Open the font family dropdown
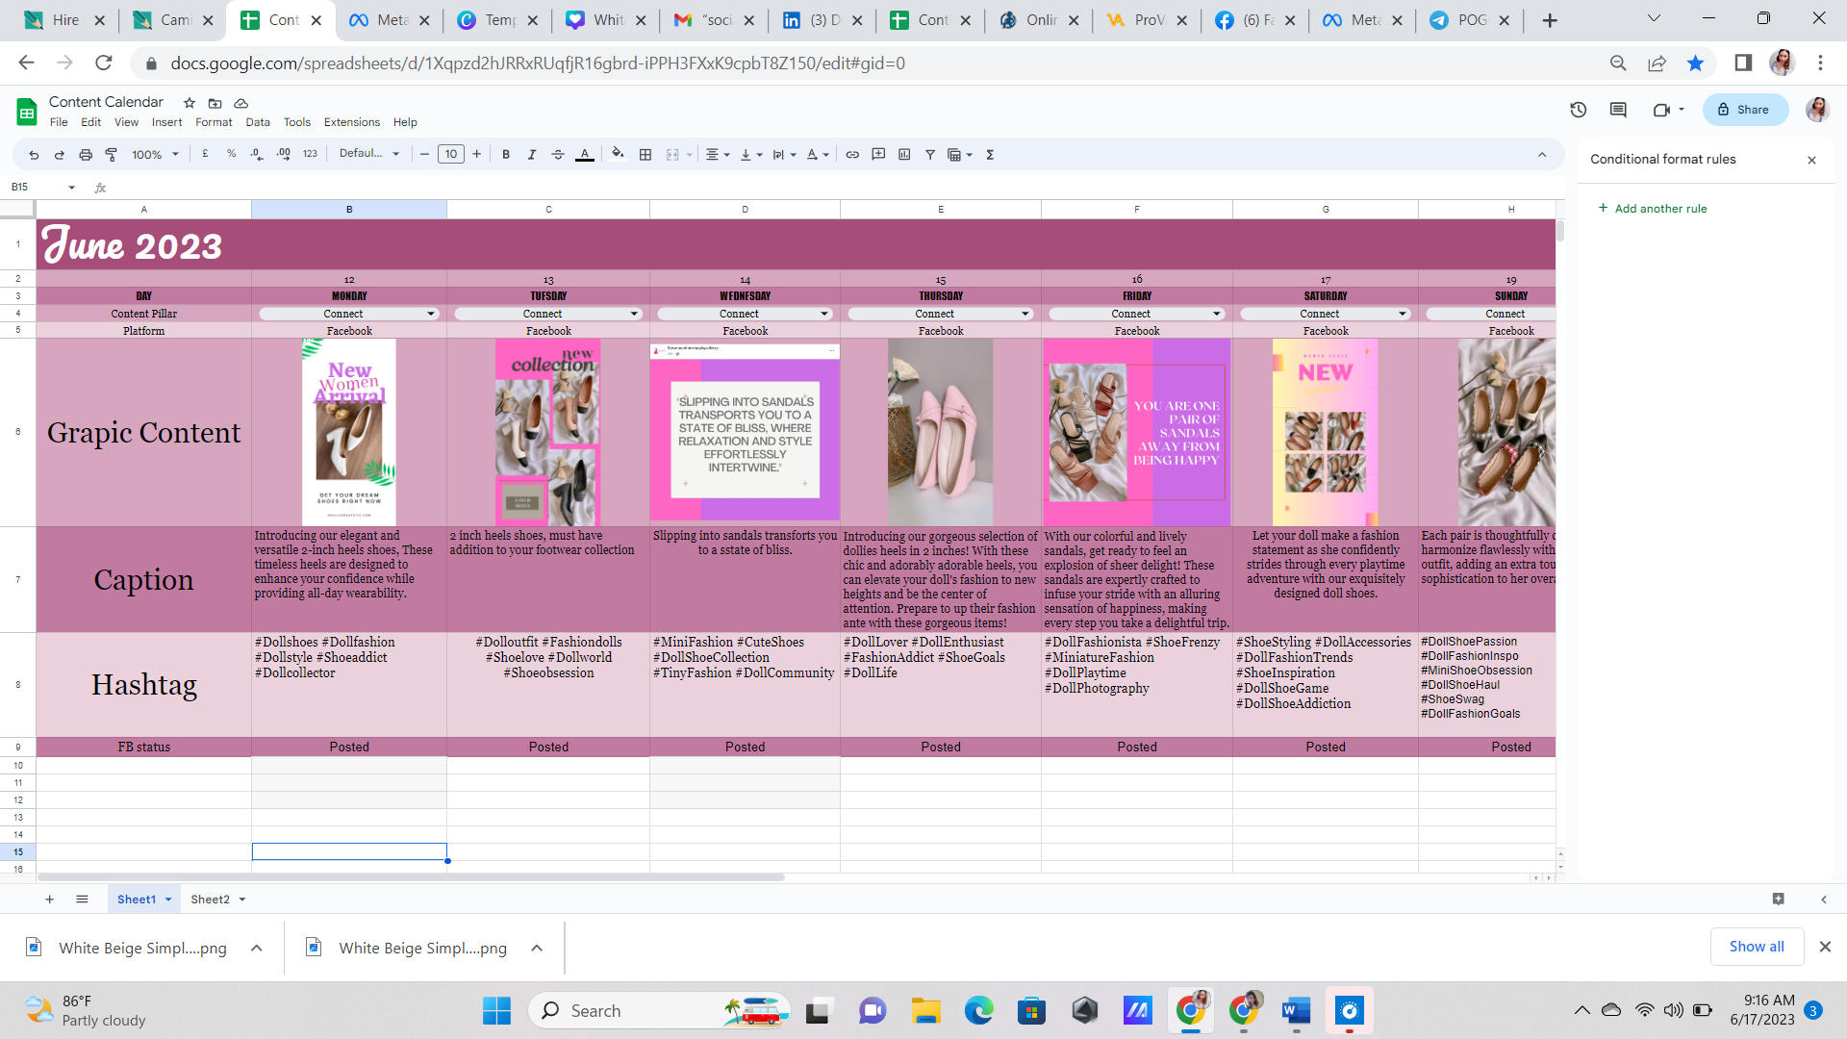Viewport: 1847px width, 1039px height. [x=369, y=154]
